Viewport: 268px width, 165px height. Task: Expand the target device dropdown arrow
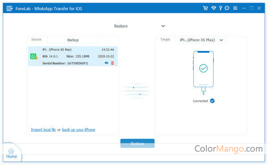221,40
